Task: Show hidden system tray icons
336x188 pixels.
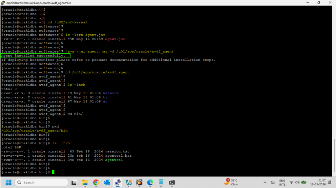Action: (265, 182)
